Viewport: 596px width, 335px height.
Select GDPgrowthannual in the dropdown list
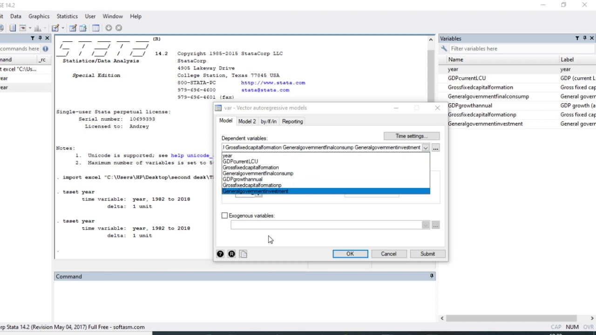coord(326,179)
